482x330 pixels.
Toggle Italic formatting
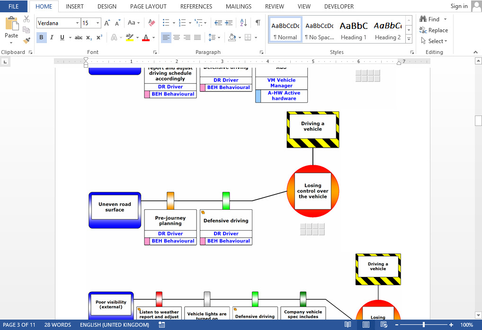[x=52, y=37]
